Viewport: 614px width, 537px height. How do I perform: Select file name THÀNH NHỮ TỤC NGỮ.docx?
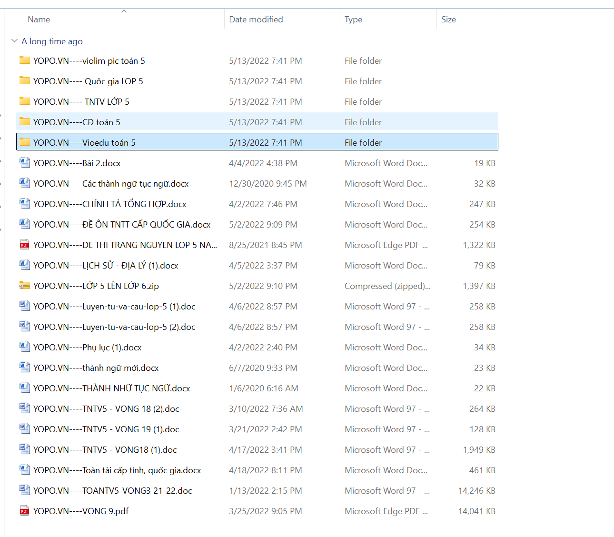pyautogui.click(x=136, y=388)
